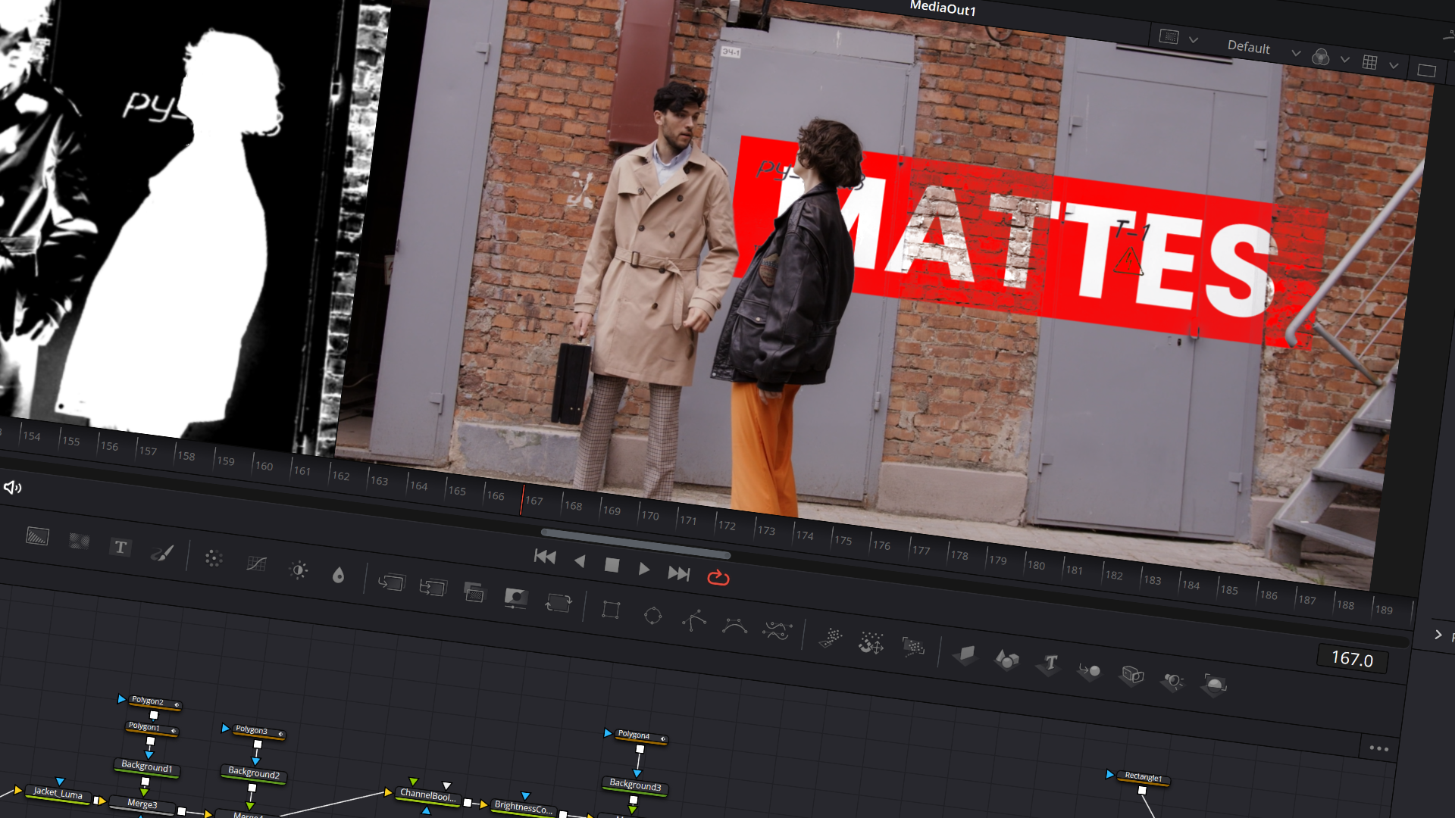This screenshot has width=1455, height=818.
Task: Select the Text+ tool icon
Action: [120, 547]
